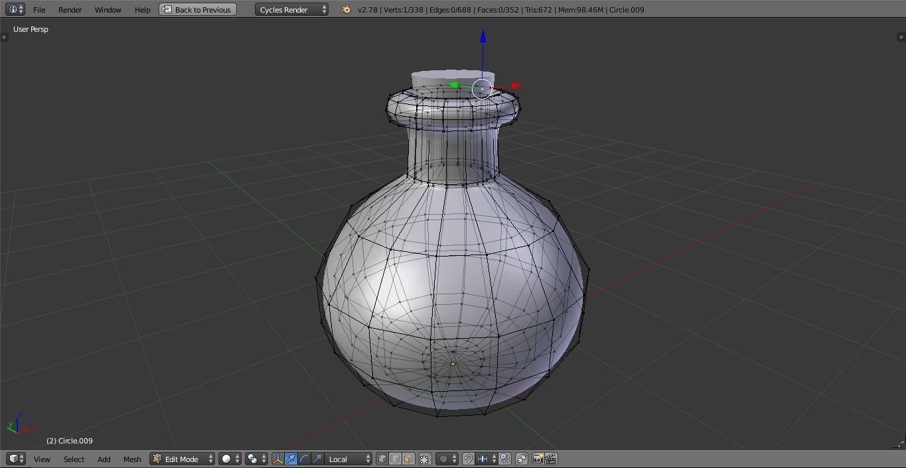Click the Blender logo icon in header
Image resolution: width=906 pixels, height=468 pixels.
(x=346, y=10)
